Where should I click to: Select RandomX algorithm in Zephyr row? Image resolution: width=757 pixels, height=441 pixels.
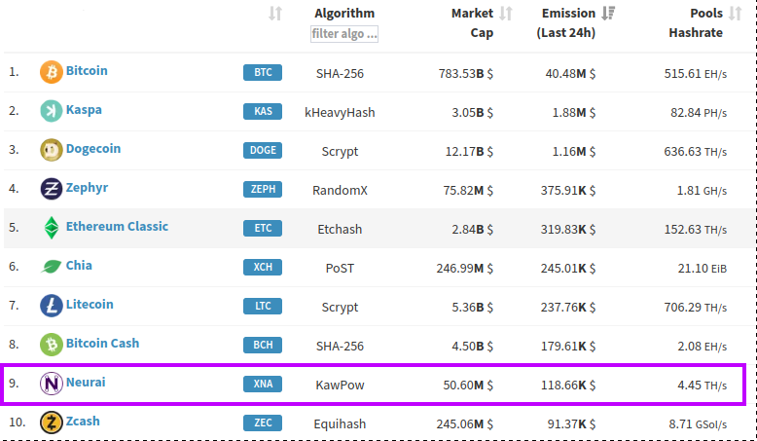pyautogui.click(x=340, y=190)
